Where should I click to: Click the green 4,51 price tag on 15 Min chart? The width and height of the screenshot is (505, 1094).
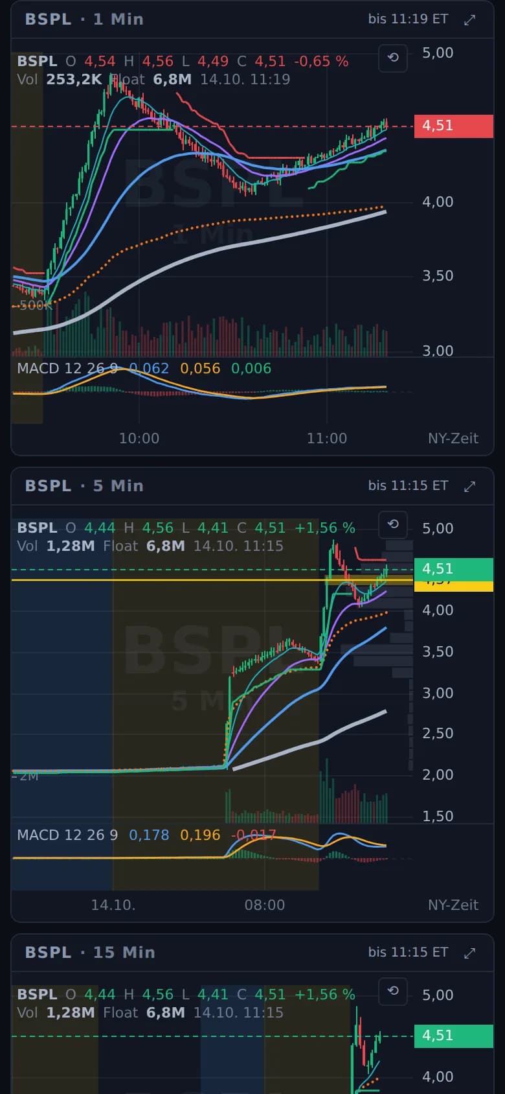454,1036
